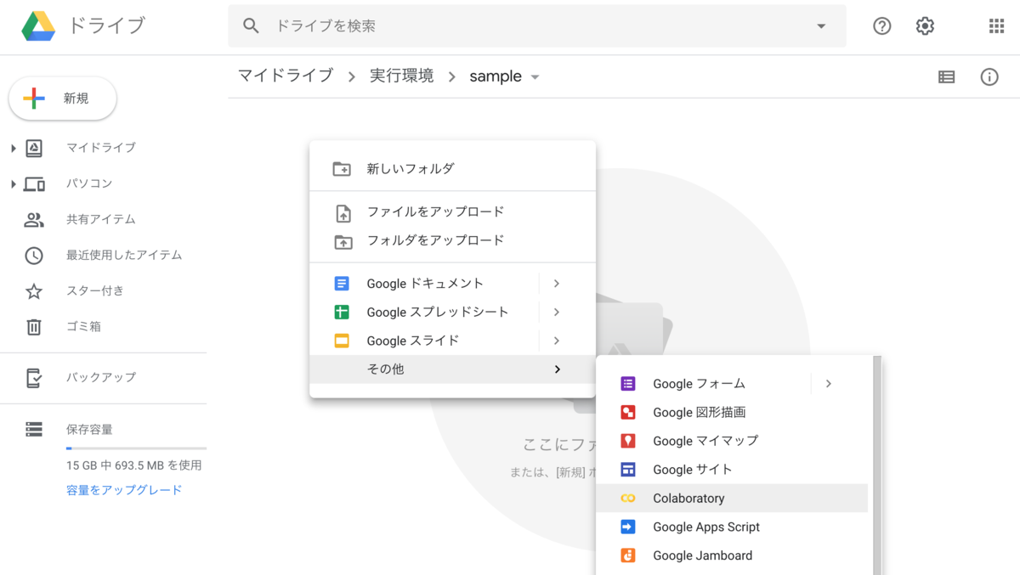This screenshot has height=575, width=1020.
Task: Select Google 図形描画 text entry
Action: [x=700, y=413]
